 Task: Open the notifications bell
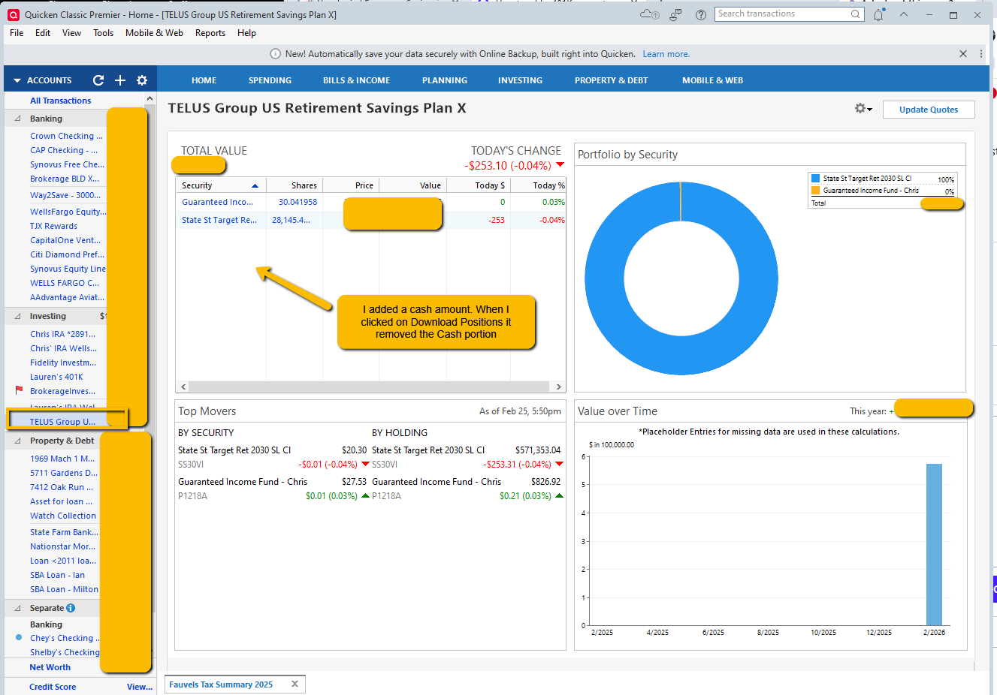(878, 14)
